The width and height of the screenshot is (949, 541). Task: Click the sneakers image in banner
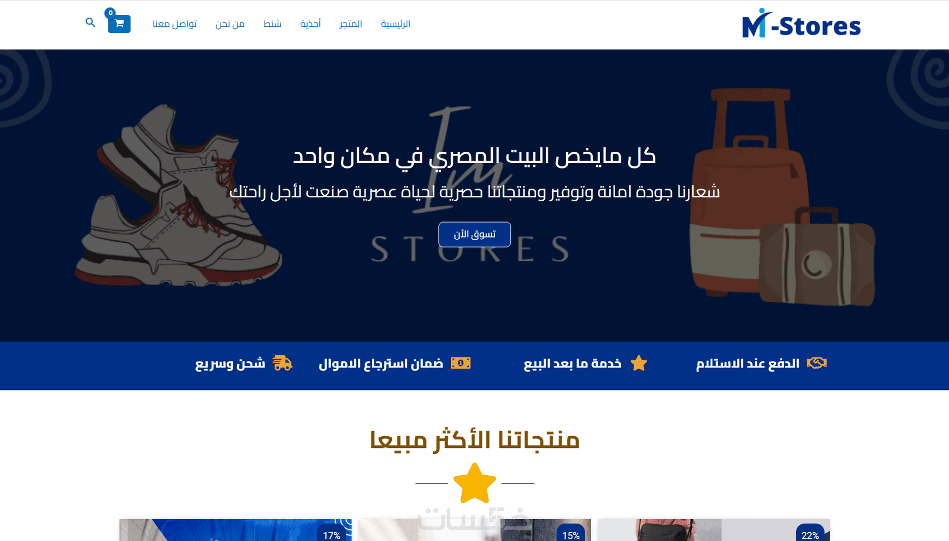tap(179, 196)
